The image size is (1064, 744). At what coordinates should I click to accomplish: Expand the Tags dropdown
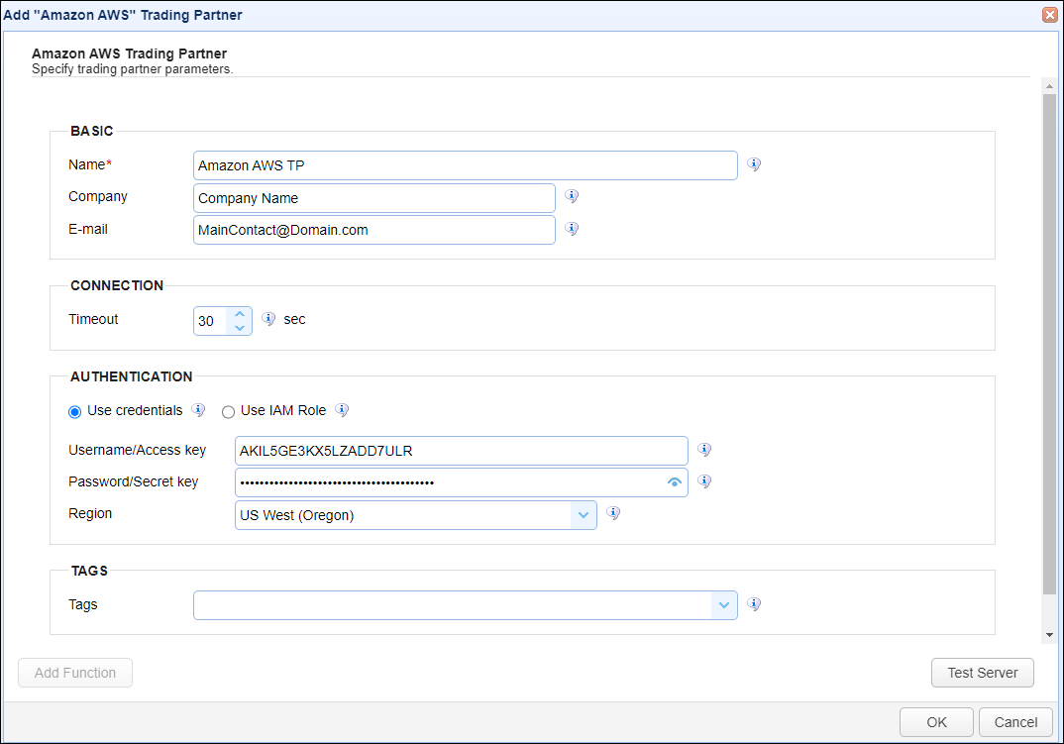(x=724, y=605)
